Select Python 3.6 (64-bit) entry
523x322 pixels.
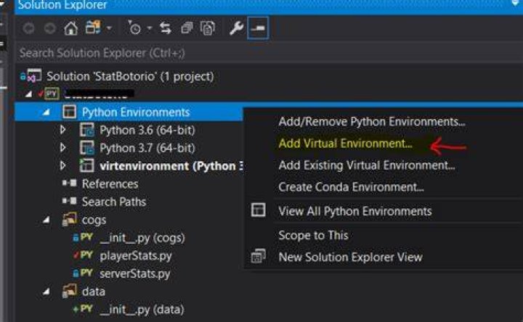[147, 131]
